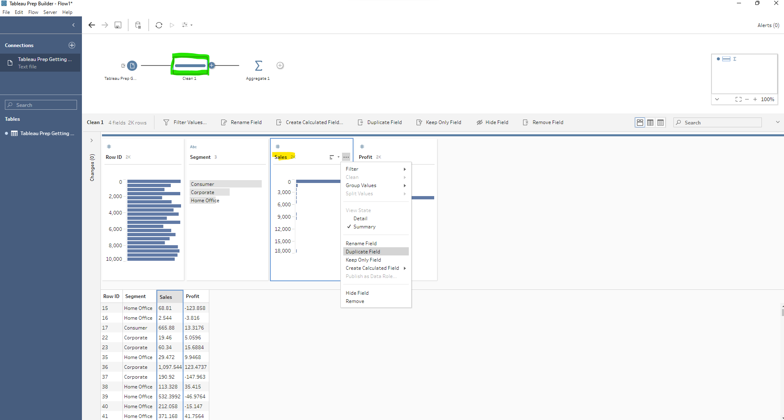Click the run flow play icon
Image resolution: width=784 pixels, height=420 pixels.
coord(172,25)
